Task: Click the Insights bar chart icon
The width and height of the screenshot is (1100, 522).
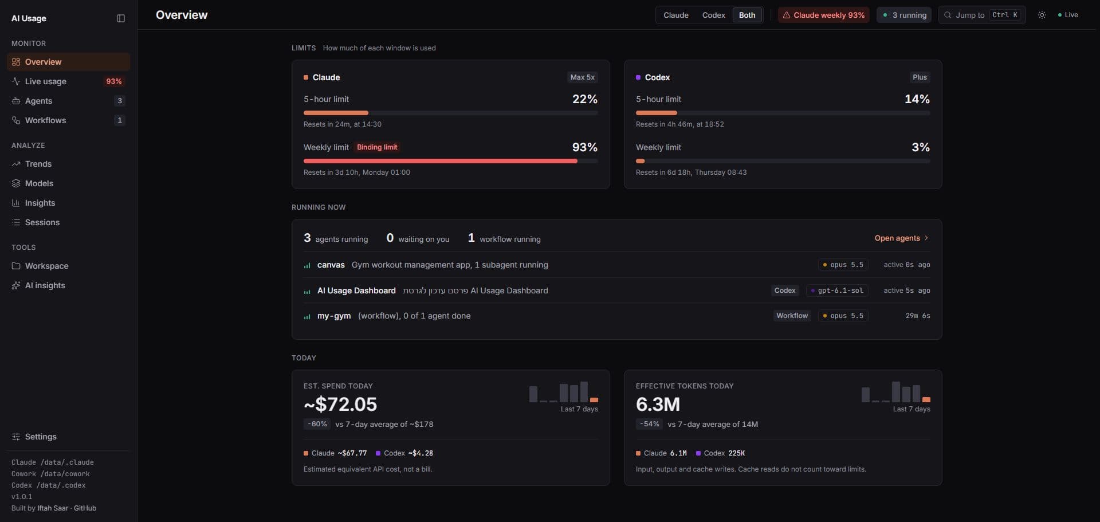Action: click(x=16, y=203)
